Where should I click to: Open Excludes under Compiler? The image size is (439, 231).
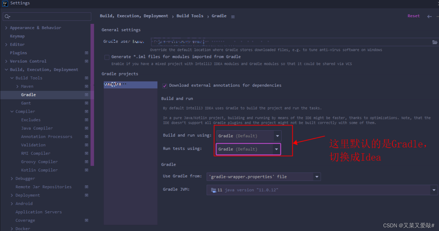[31, 120]
